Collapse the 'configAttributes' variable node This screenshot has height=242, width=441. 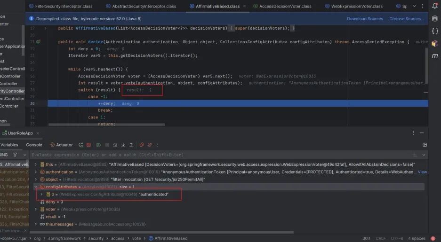[x=36, y=187]
